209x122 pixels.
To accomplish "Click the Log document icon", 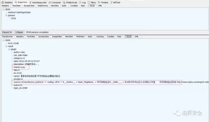I will coord(80,2).
